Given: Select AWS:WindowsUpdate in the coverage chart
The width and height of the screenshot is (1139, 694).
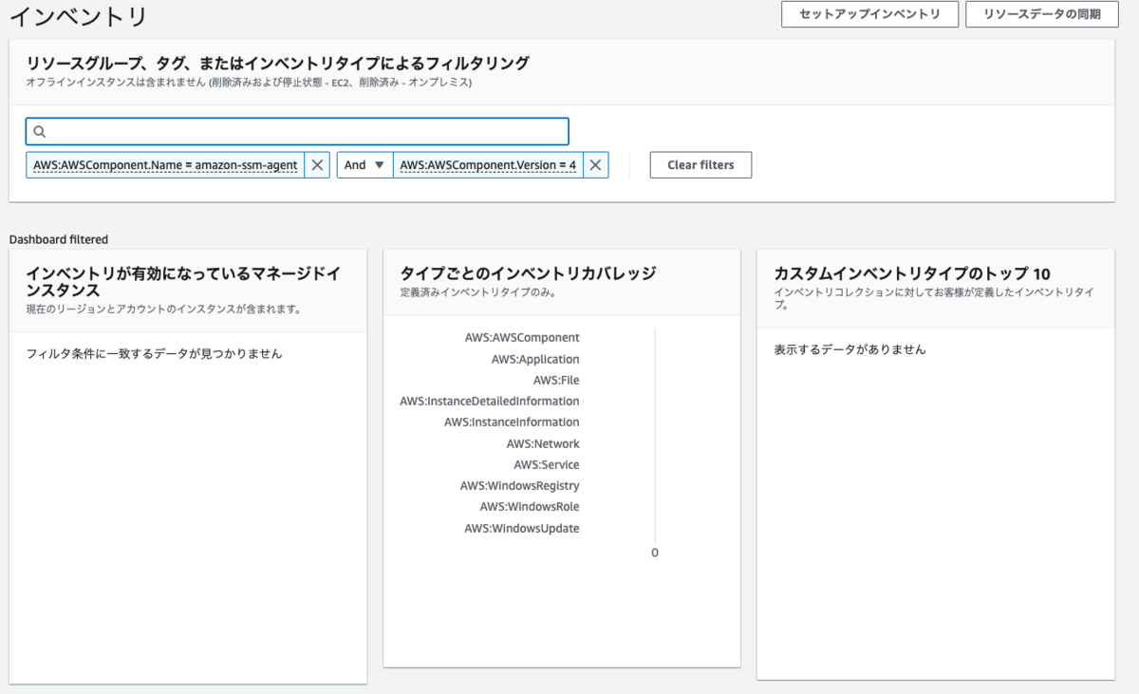Looking at the screenshot, I should click(524, 528).
